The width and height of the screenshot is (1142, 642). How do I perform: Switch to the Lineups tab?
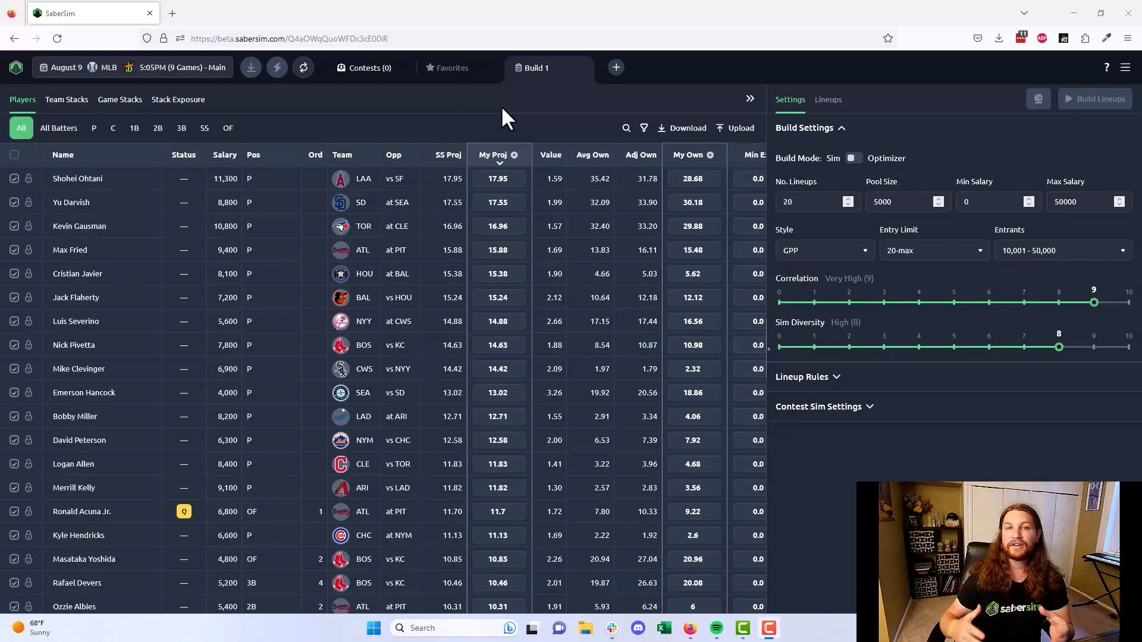(828, 99)
